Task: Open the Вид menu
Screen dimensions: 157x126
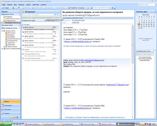Action: click(15, 5)
